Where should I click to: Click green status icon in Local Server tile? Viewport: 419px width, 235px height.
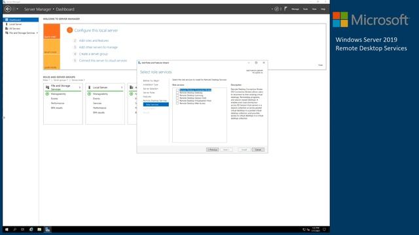tap(89, 94)
